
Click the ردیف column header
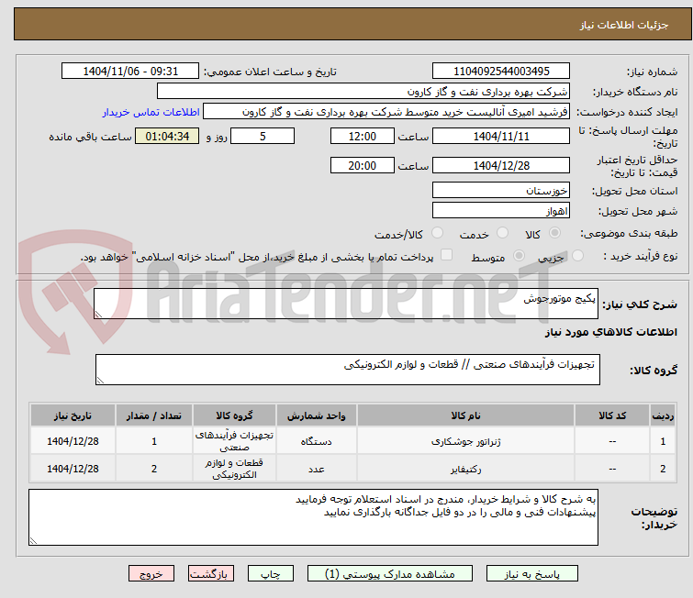[663, 415]
